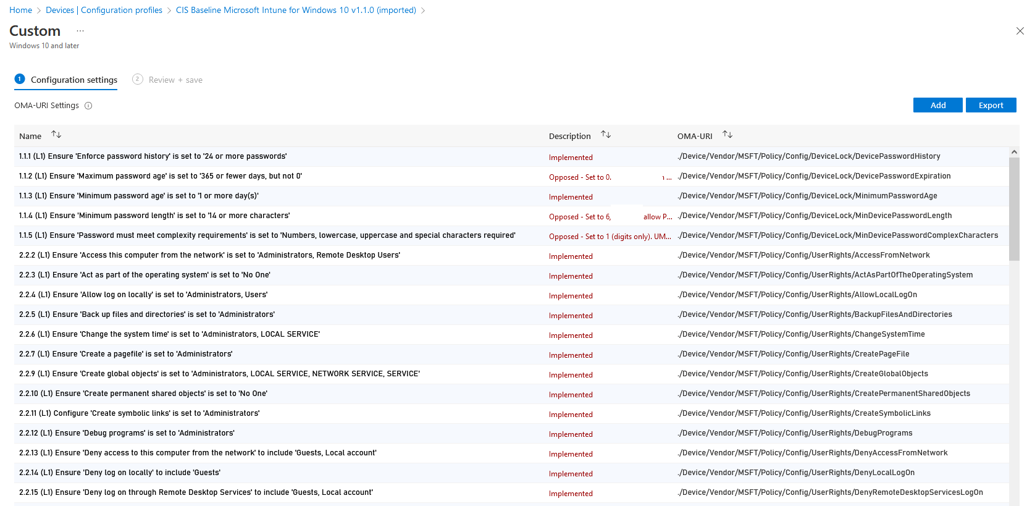
Task: Click the DenyLocalLogOn OMA-URI cell
Action: 796,473
